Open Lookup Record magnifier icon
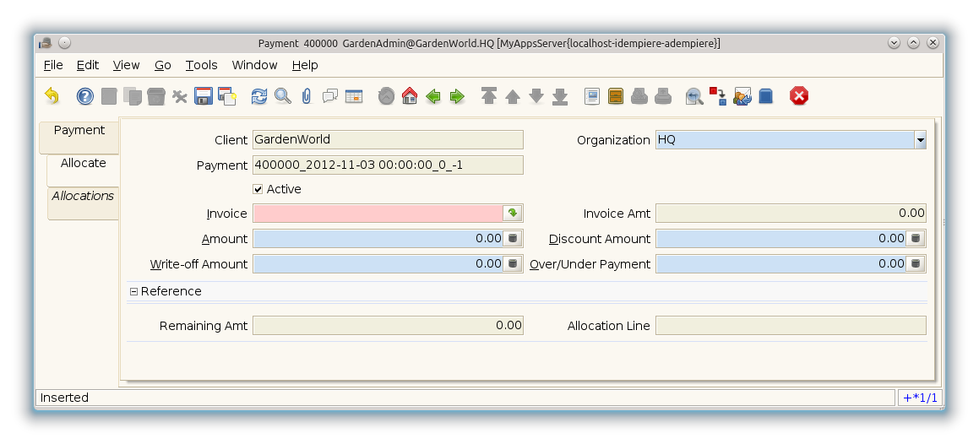 [283, 96]
